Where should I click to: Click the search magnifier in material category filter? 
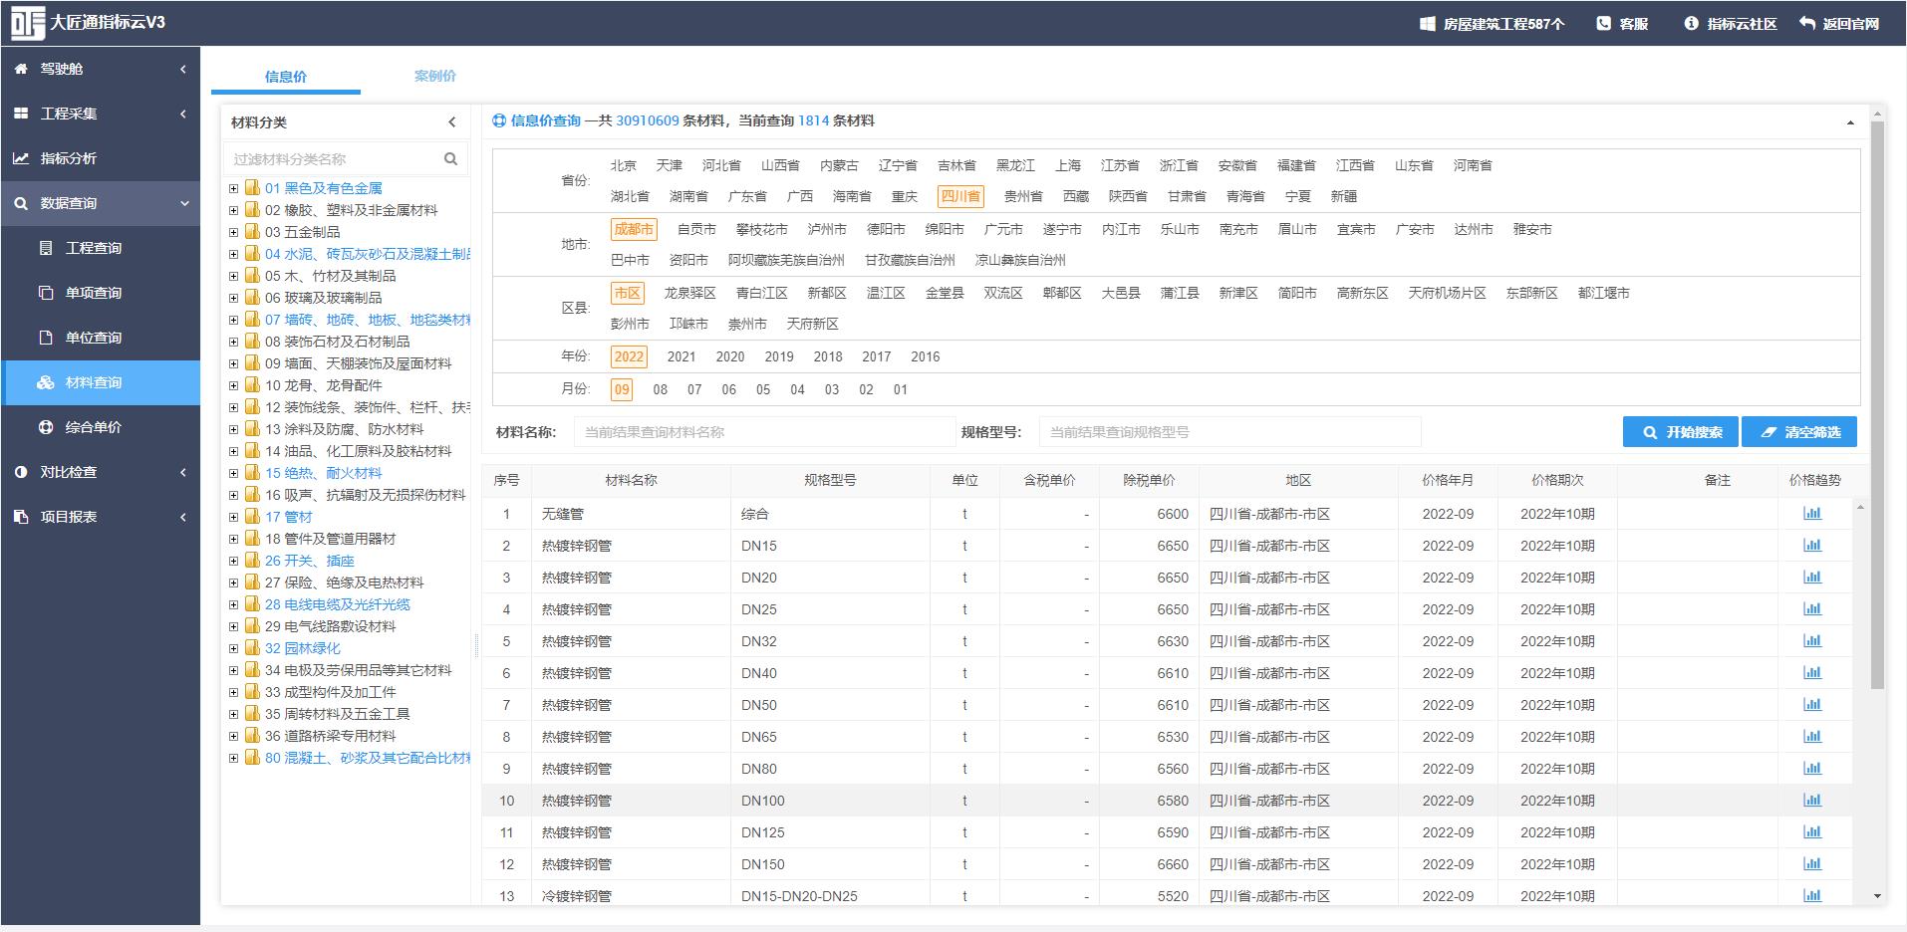(x=450, y=159)
